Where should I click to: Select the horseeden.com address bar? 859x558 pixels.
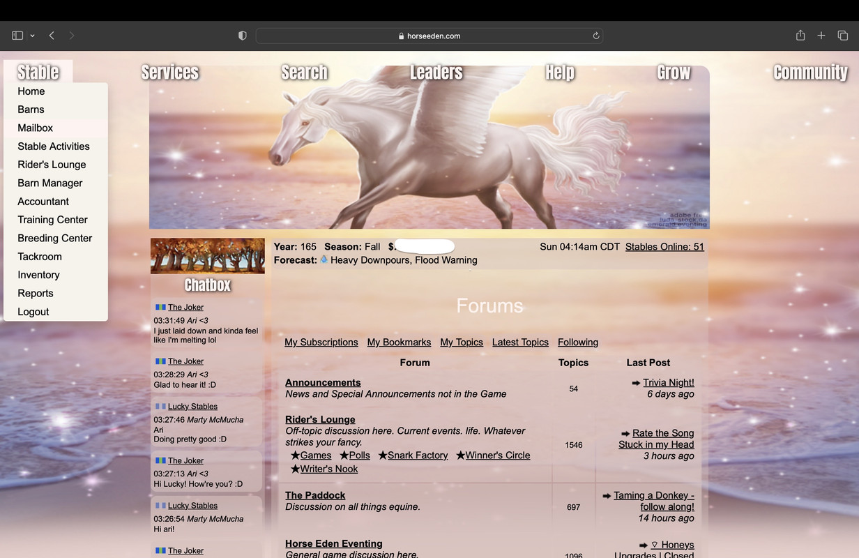pos(429,36)
